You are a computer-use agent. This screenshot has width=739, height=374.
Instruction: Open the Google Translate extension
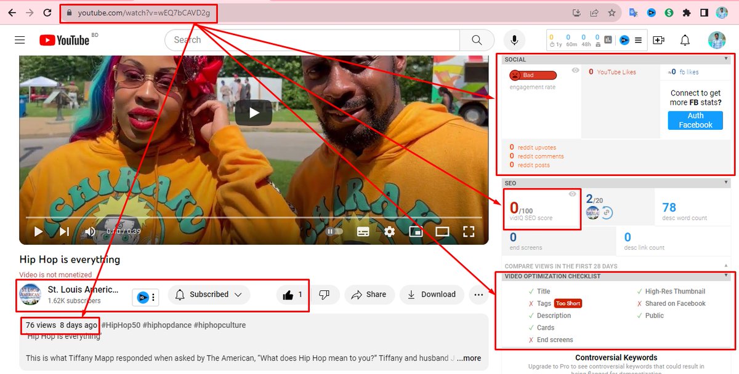pos(633,12)
